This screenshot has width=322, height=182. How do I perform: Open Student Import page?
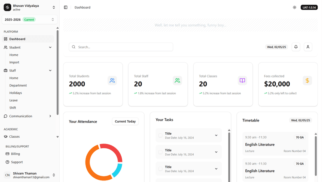tap(14, 62)
